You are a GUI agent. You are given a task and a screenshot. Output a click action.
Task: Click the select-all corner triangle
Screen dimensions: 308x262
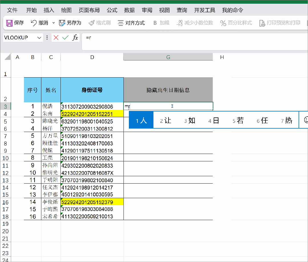8,57
